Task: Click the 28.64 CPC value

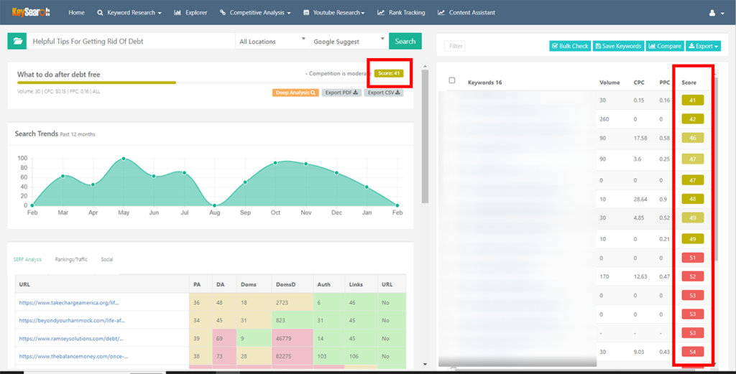Action: coord(640,199)
